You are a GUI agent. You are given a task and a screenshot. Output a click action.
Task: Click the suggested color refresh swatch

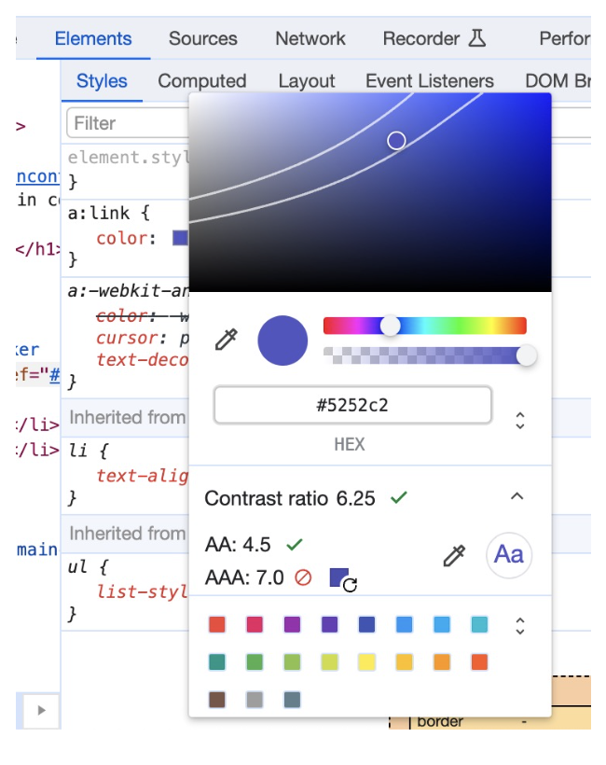341,579
